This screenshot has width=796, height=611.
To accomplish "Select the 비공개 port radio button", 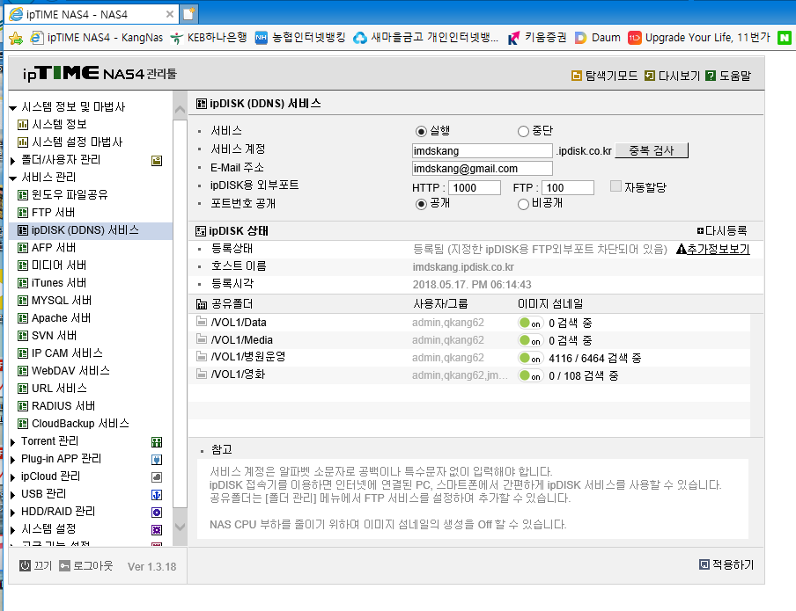I will point(523,204).
